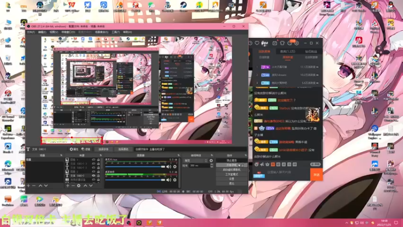Open the 编辑(E) menu in OBS
The image size is (403, 227).
click(x=42, y=32)
